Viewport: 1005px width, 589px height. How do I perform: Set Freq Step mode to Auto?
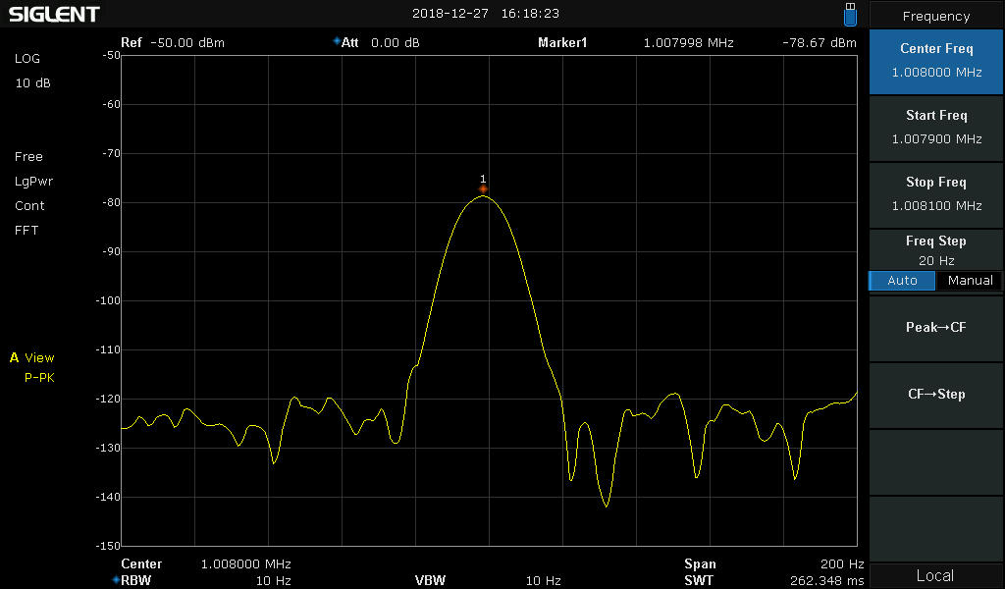click(902, 281)
